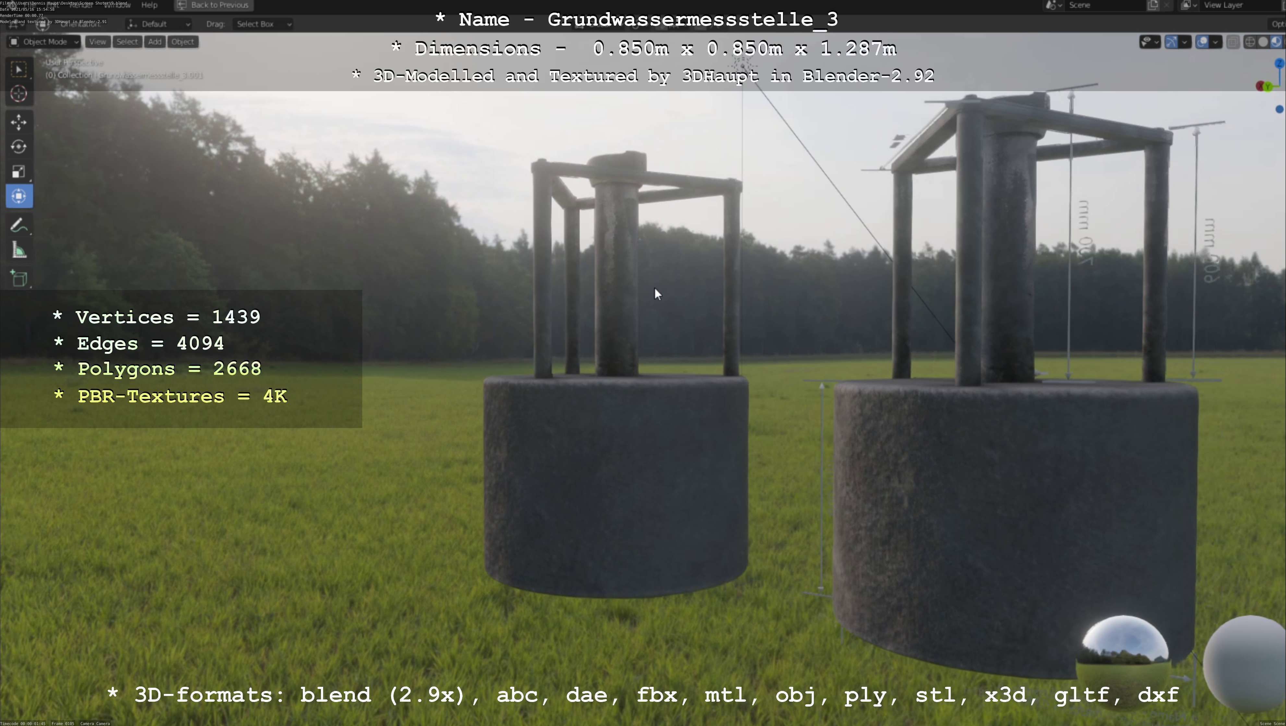Click the Back to Previous button
Image resolution: width=1286 pixels, height=726 pixels.
214,5
